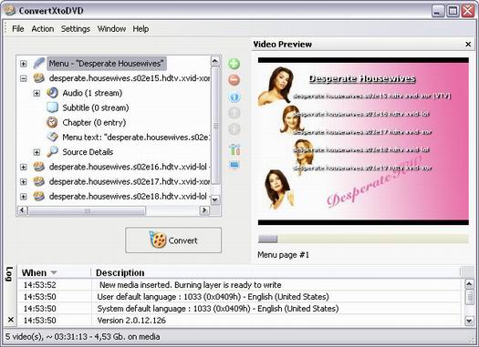Click the pen icon beside Menu entry
Image resolution: width=479 pixels, height=347 pixels.
(39, 63)
